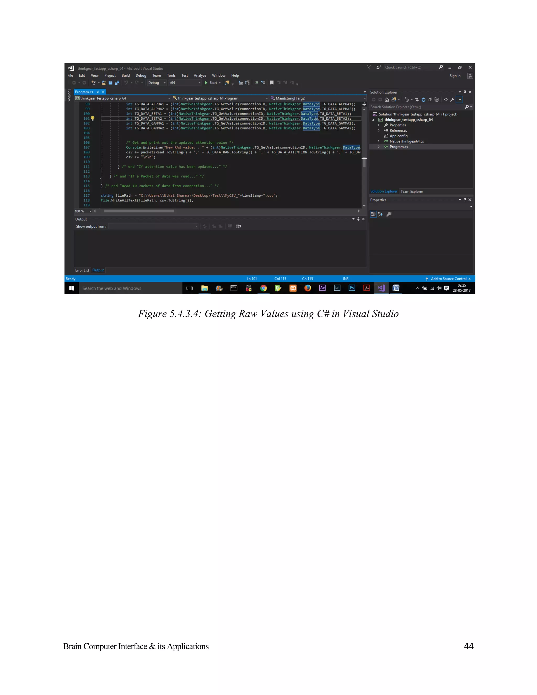Toggle pin on the Program.cs tab
Image resolution: width=537 pixels, height=695 pixels.
pos(97,92)
